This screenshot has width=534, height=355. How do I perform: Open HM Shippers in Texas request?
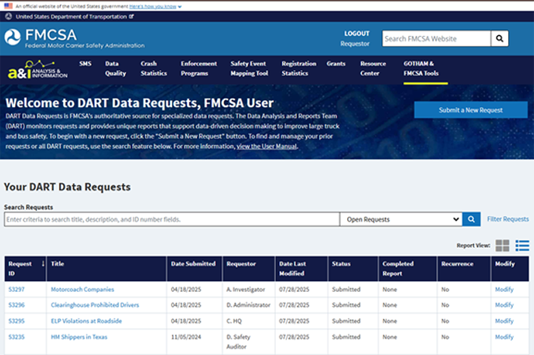(79, 337)
